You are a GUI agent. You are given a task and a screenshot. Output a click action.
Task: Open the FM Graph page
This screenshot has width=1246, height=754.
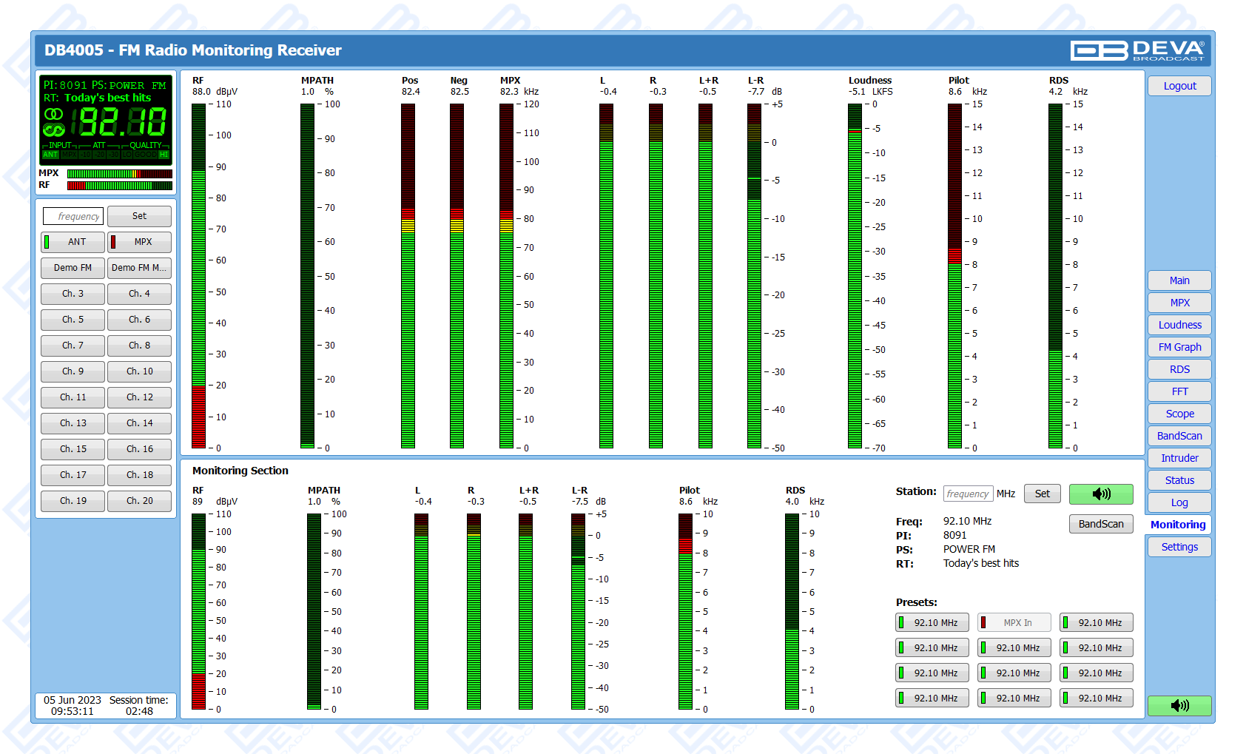(x=1179, y=347)
